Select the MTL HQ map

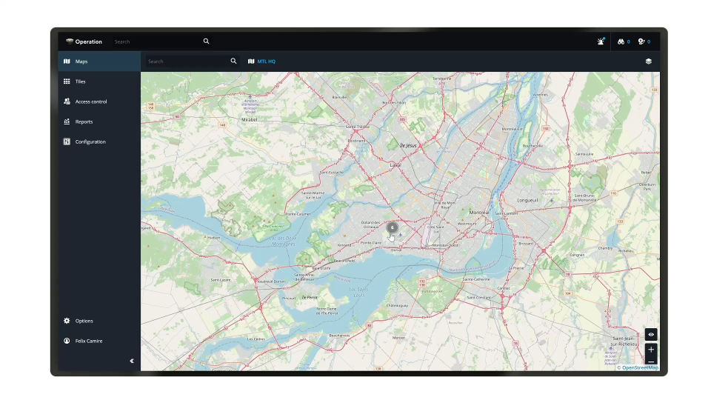tap(266, 61)
